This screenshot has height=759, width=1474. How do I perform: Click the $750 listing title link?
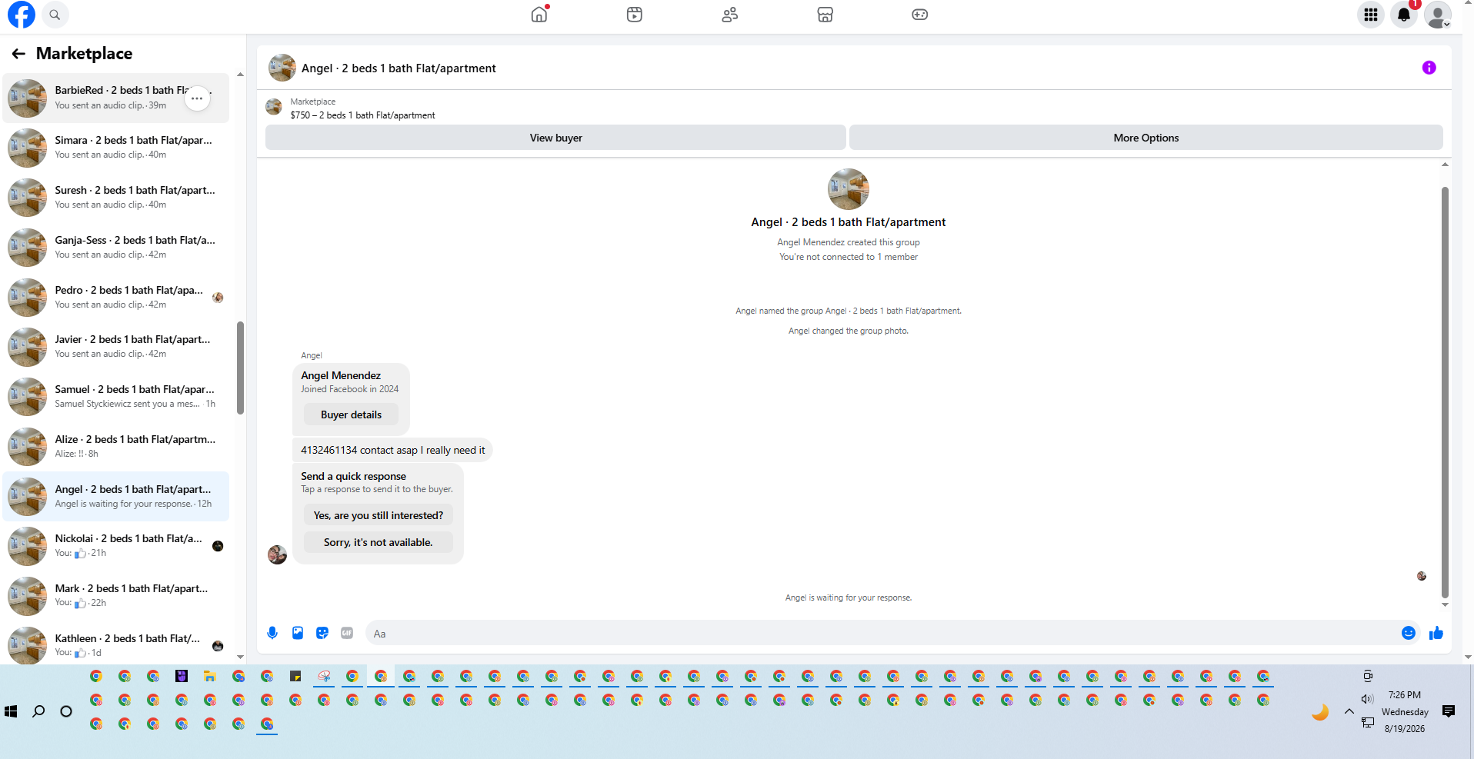[362, 115]
